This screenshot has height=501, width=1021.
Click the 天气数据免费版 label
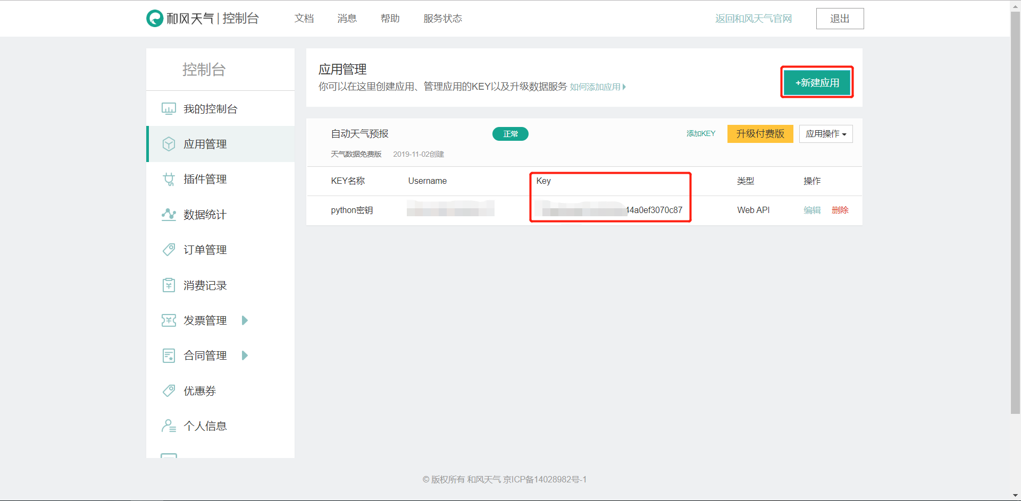356,154
